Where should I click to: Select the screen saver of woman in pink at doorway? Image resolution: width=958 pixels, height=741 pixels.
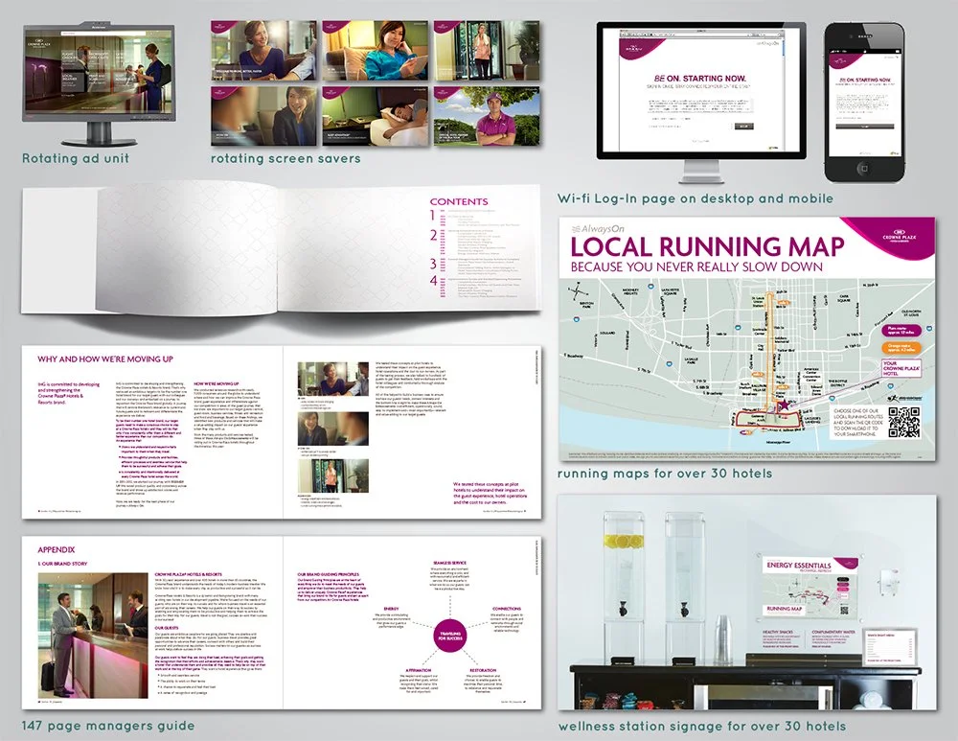[x=487, y=51]
